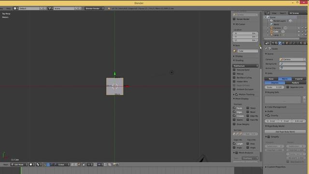
Task: Select the World properties tab icon
Action: coord(283,43)
